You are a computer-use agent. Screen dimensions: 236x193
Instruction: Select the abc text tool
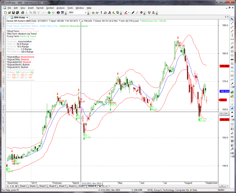[x=232, y=60]
